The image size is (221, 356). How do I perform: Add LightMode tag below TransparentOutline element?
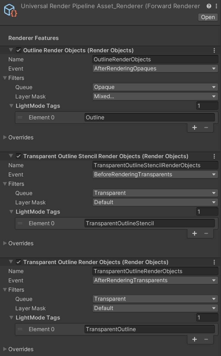194,339
